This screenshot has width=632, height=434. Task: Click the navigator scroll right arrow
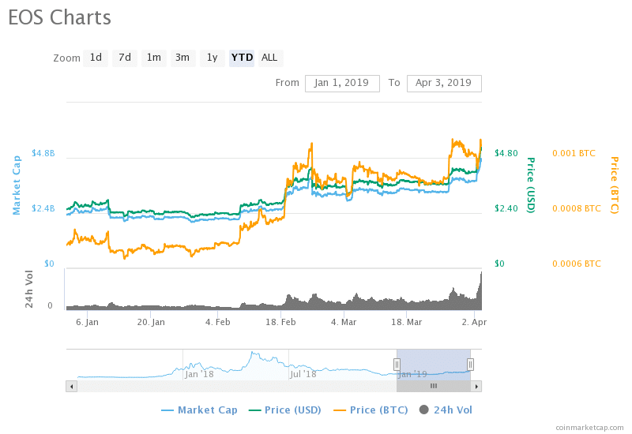click(x=476, y=387)
